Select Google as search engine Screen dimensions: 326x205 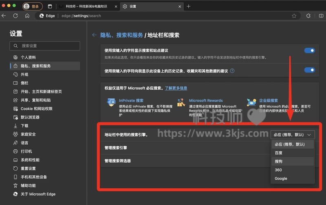[293, 179]
